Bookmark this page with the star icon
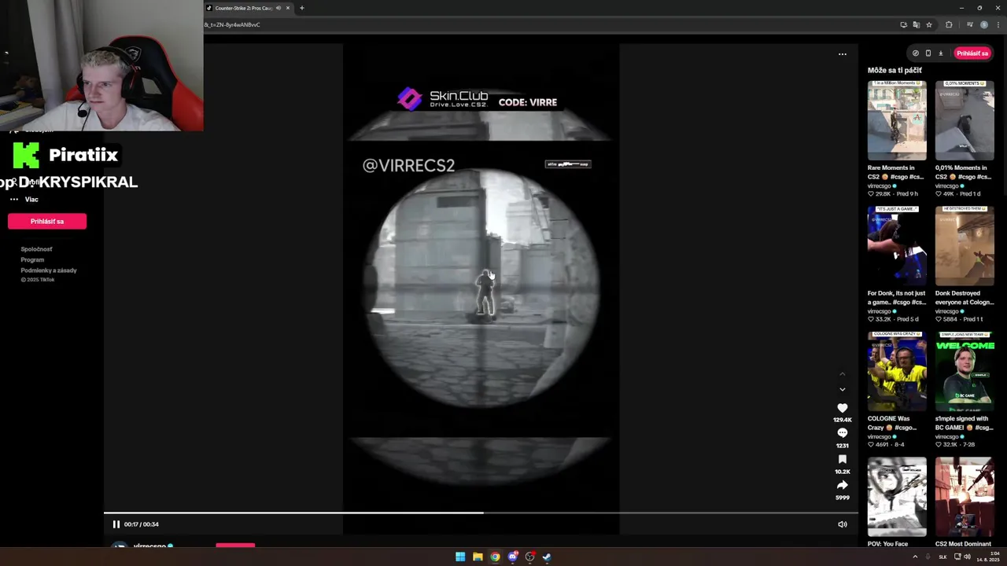Viewport: 1007px width, 566px height. tap(929, 24)
